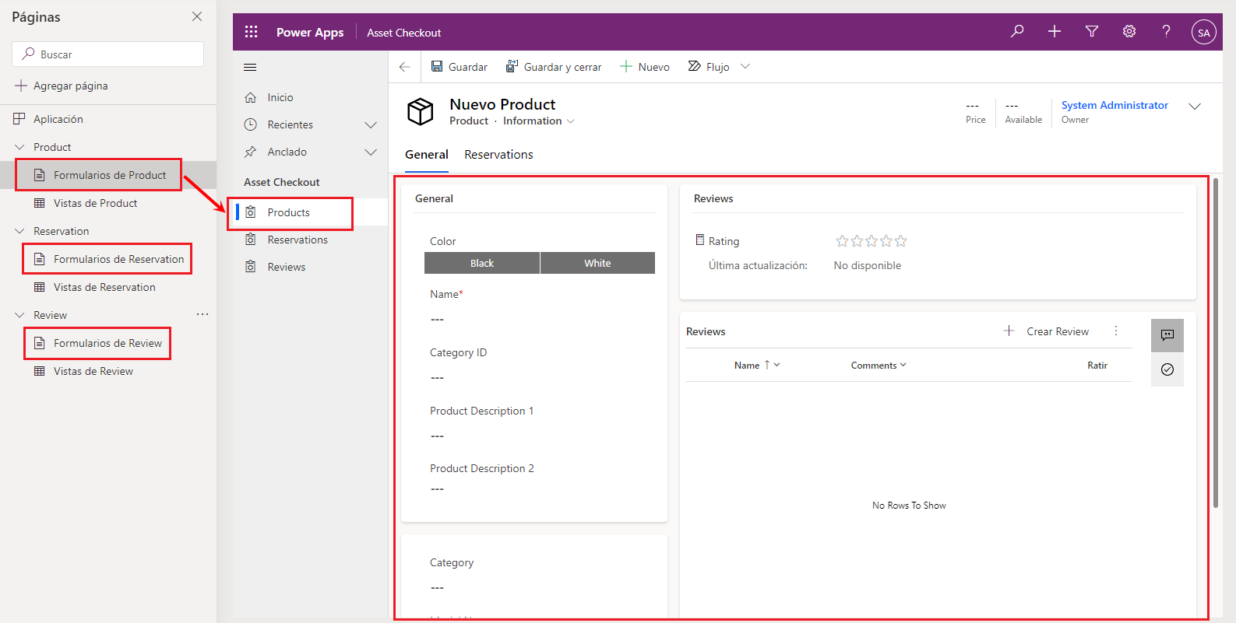Click Crear Review button

[1046, 331]
